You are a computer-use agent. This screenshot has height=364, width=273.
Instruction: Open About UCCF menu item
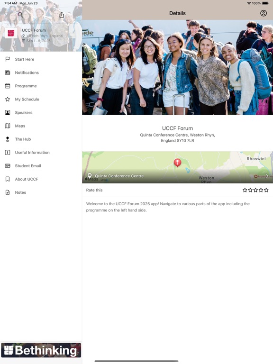41,179
